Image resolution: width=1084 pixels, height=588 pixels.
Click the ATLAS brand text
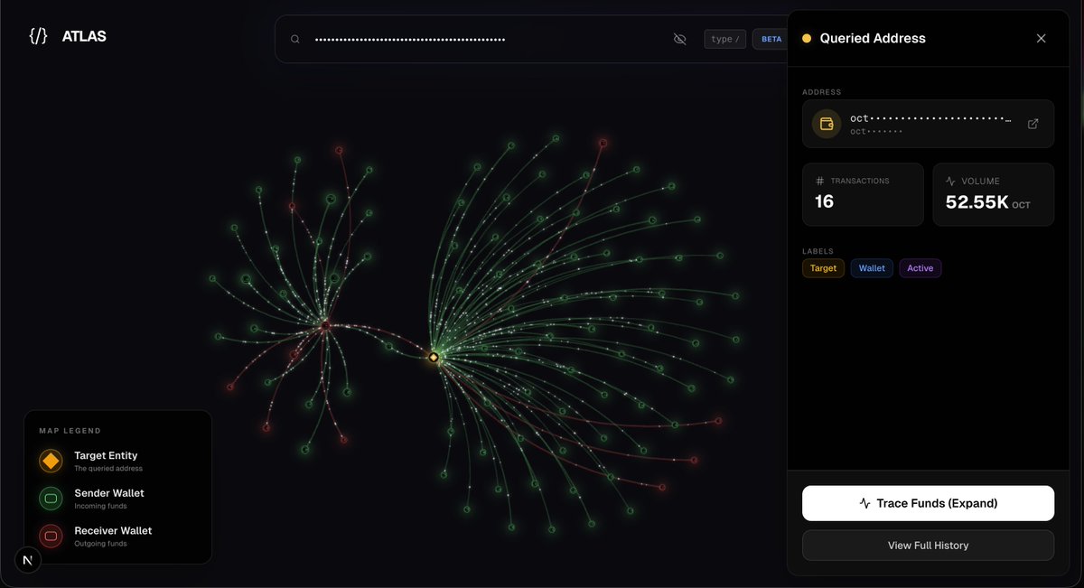84,37
